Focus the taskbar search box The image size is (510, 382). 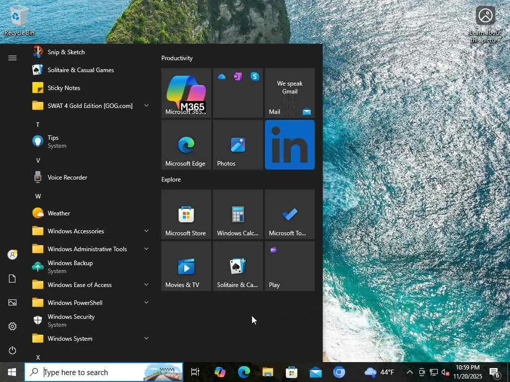pos(104,372)
